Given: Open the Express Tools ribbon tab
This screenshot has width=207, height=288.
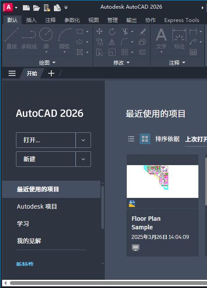Looking at the screenshot, I should click(182, 20).
